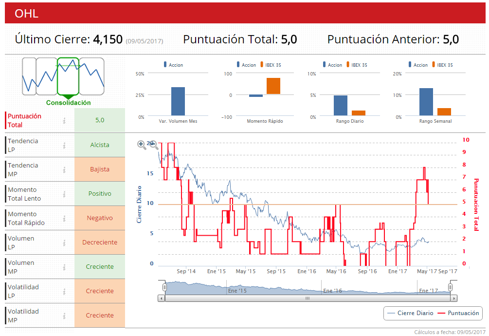
Task: Open info icon for Tendencia MP
Action: pyautogui.click(x=64, y=170)
